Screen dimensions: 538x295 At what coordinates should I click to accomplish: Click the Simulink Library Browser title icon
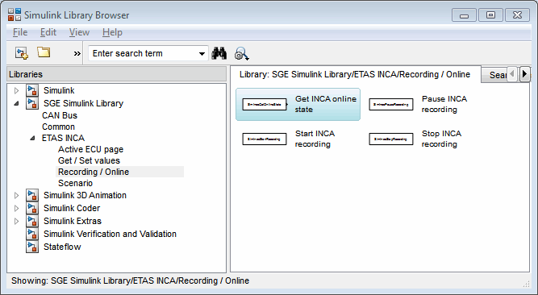click(x=15, y=15)
